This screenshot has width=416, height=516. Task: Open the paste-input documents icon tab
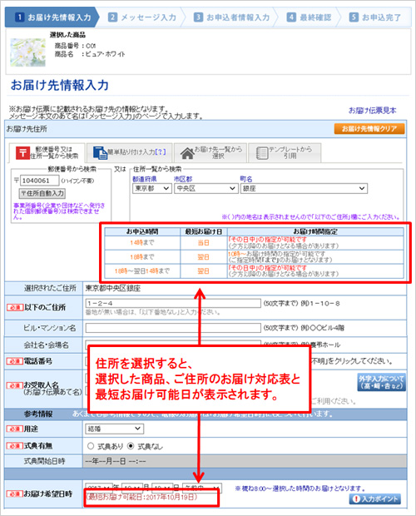point(100,152)
